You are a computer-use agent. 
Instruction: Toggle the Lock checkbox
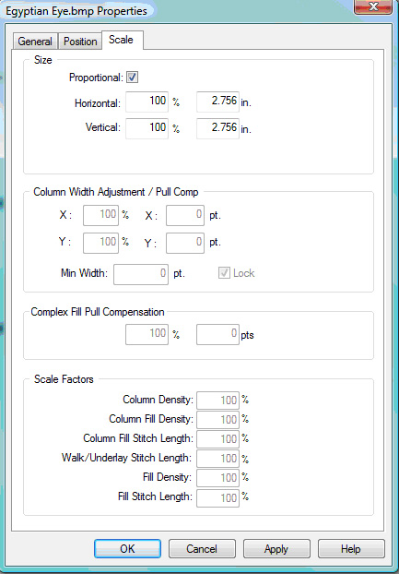pyautogui.click(x=224, y=273)
